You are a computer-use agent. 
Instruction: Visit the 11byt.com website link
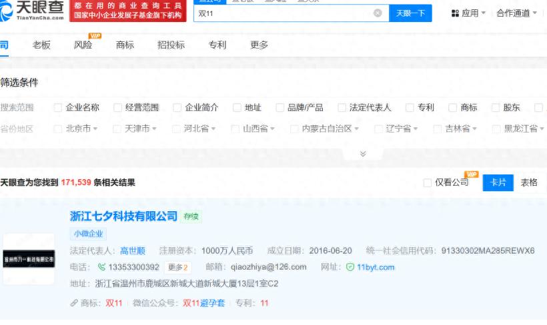tap(376, 267)
